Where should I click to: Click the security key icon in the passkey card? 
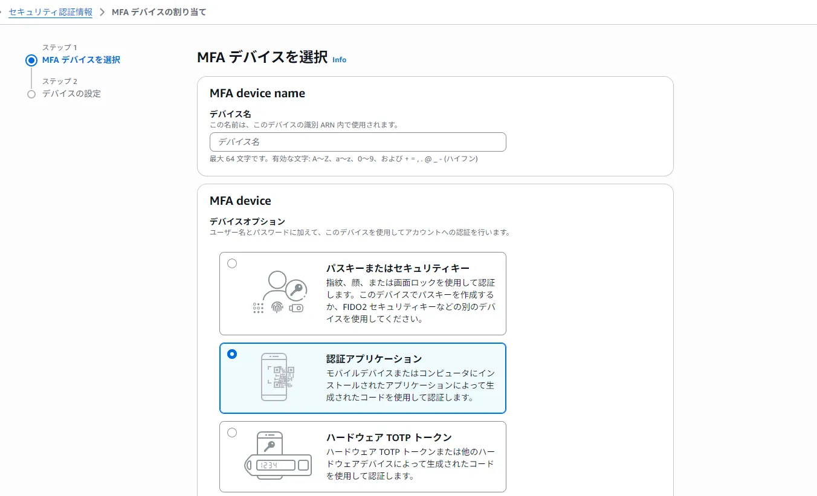tap(295, 308)
